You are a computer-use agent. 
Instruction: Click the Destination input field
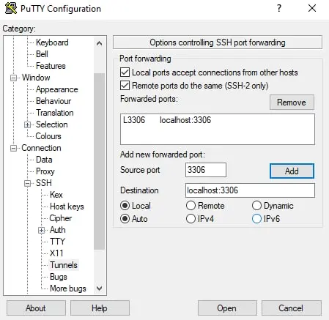pos(250,190)
